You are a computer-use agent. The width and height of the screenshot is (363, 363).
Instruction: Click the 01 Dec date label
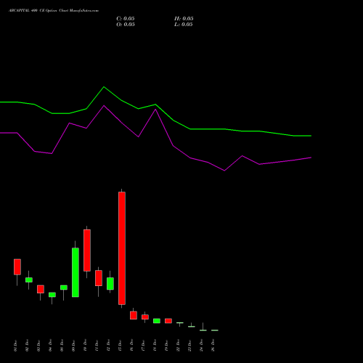(x=15, y=346)
